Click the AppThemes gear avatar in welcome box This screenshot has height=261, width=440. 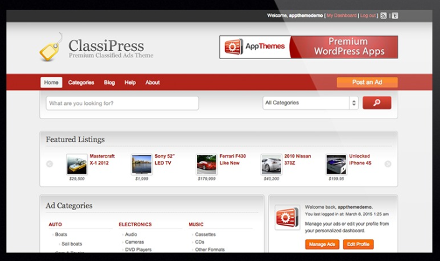tap(287, 217)
